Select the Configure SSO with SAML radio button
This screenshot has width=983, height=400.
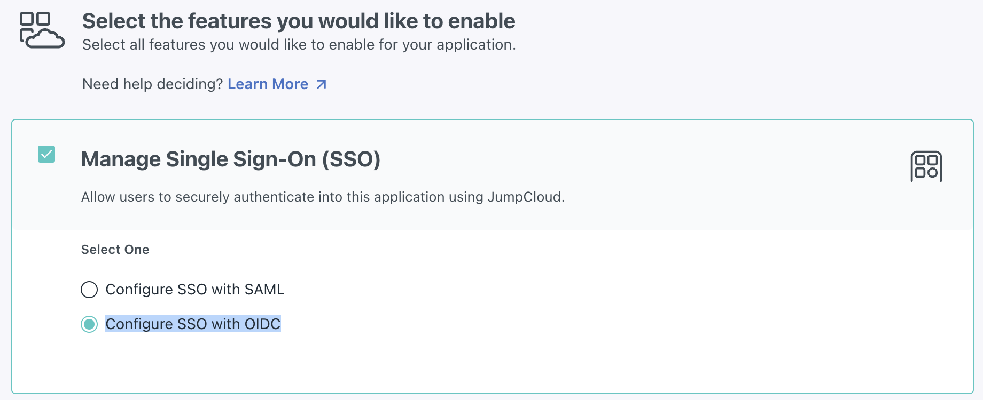tap(89, 290)
